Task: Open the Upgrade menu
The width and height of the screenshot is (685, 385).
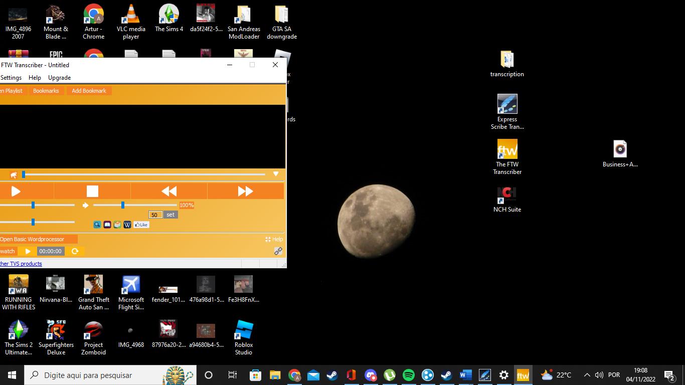Action: pyautogui.click(x=59, y=78)
